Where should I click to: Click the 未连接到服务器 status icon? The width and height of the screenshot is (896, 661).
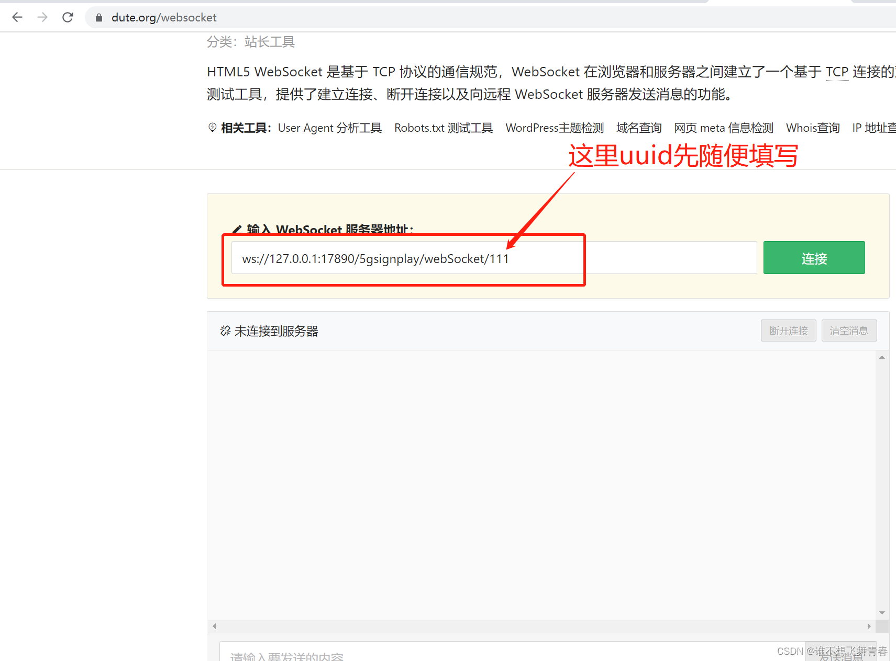pos(225,330)
